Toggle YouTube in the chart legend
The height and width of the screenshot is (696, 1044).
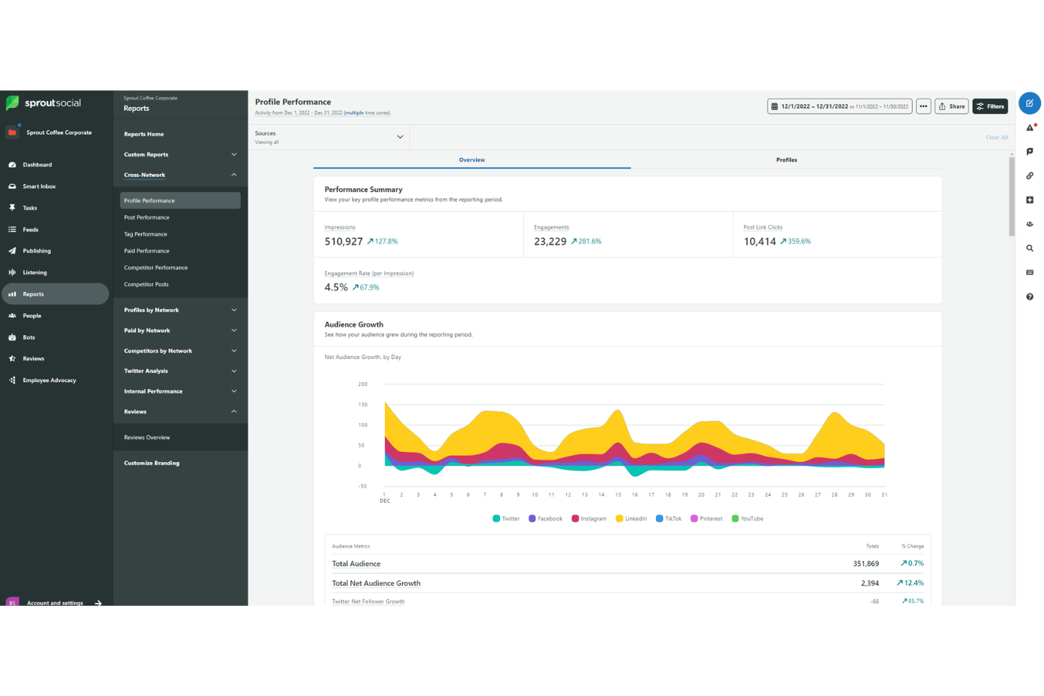coord(747,518)
